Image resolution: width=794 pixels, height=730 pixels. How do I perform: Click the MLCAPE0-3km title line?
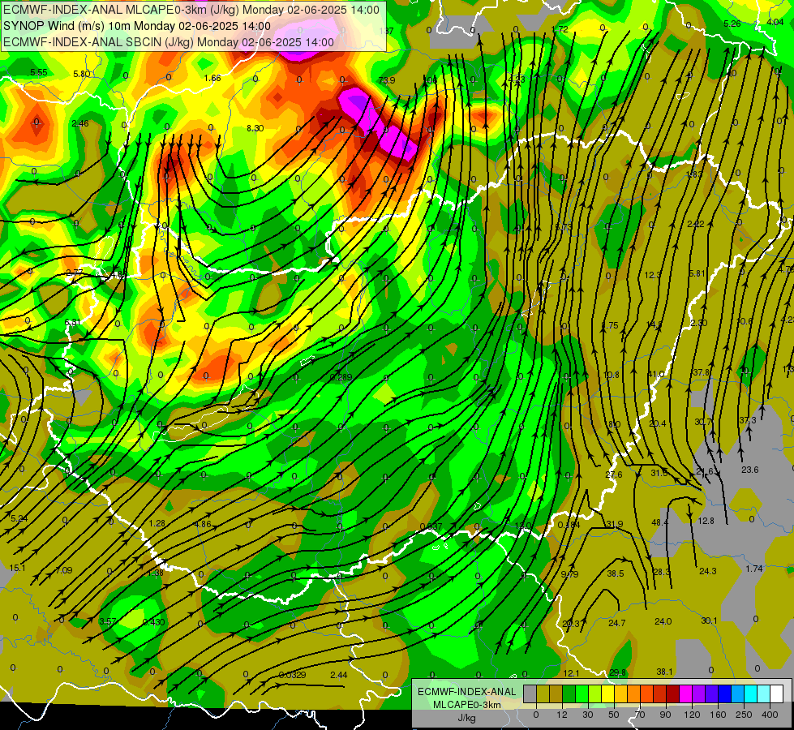coord(191,10)
